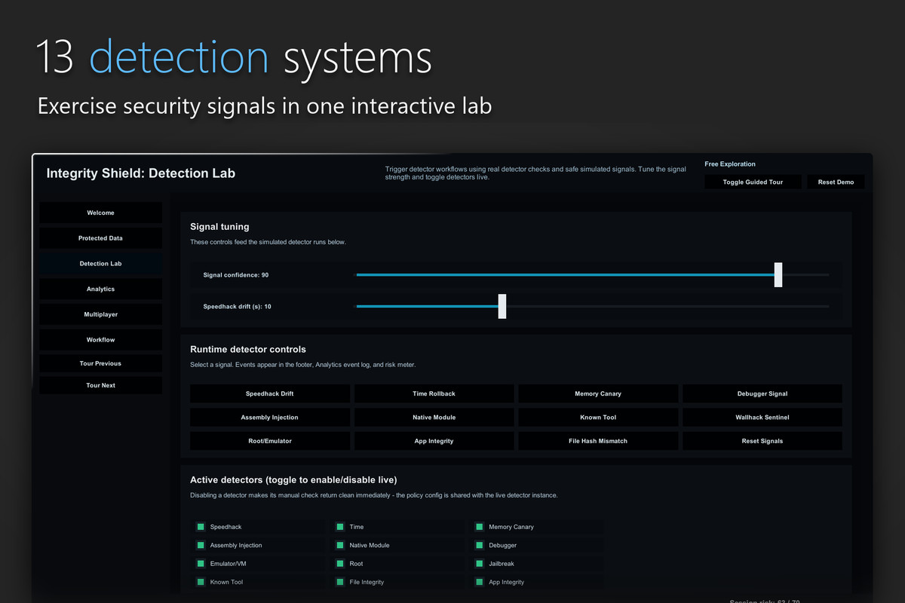The image size is (905, 603).
Task: Disable the Debugger detector checkbox
Action: (480, 545)
